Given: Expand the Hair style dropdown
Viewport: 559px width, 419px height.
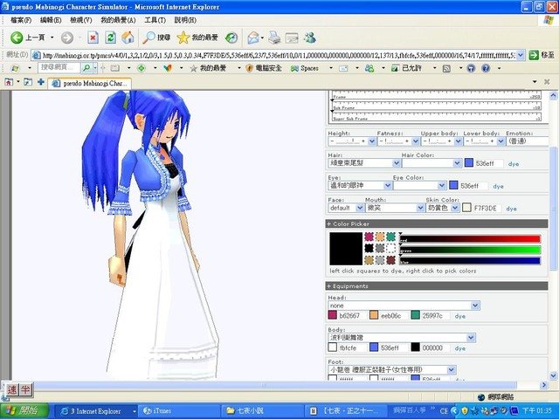Looking at the screenshot, I should pos(396,163).
